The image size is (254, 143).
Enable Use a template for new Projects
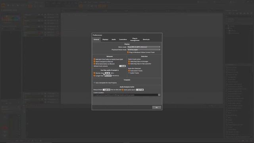(94, 83)
